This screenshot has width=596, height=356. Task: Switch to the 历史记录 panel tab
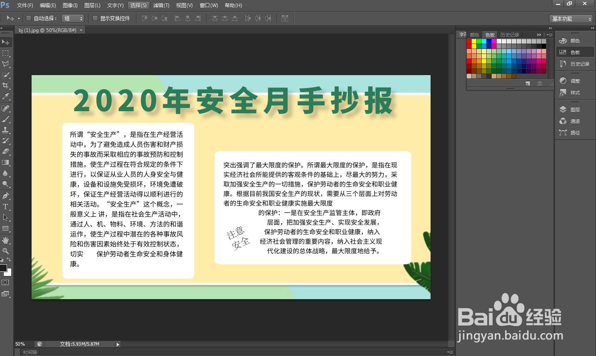tap(510, 35)
